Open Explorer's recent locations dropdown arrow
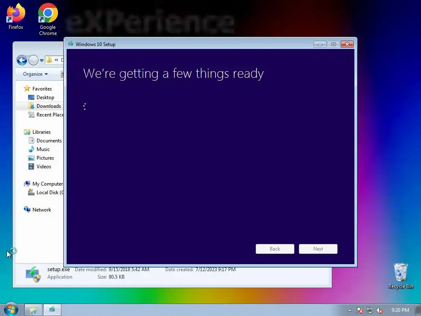 tap(42, 60)
